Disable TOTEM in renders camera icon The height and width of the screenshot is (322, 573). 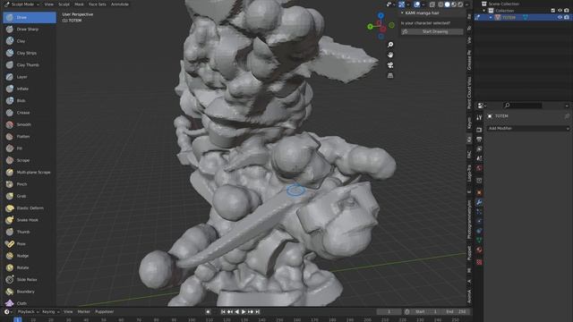point(567,17)
